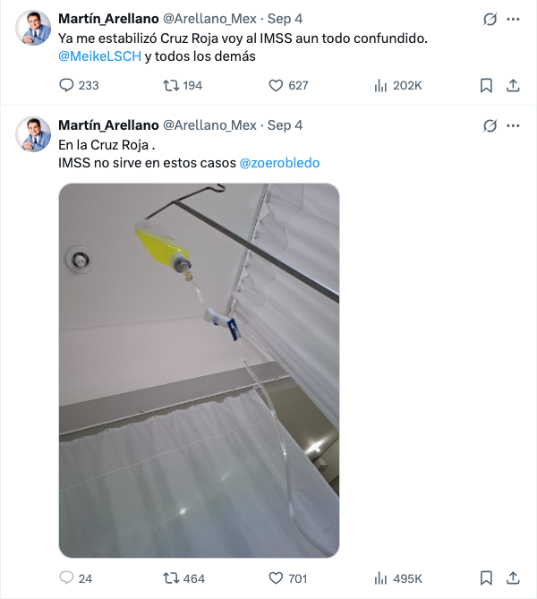This screenshot has width=537, height=599.
Task: Share the second tweet
Action: pyautogui.click(x=513, y=578)
